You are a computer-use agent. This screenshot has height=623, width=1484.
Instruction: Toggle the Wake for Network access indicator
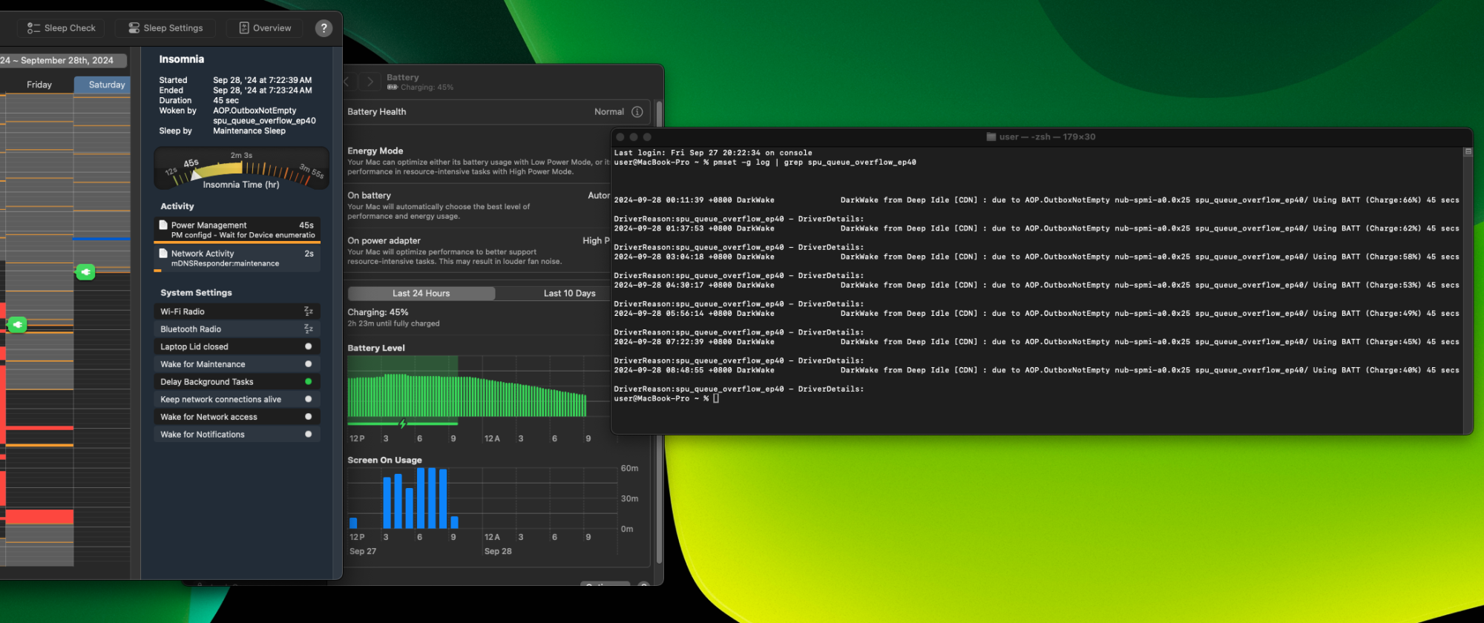308,417
